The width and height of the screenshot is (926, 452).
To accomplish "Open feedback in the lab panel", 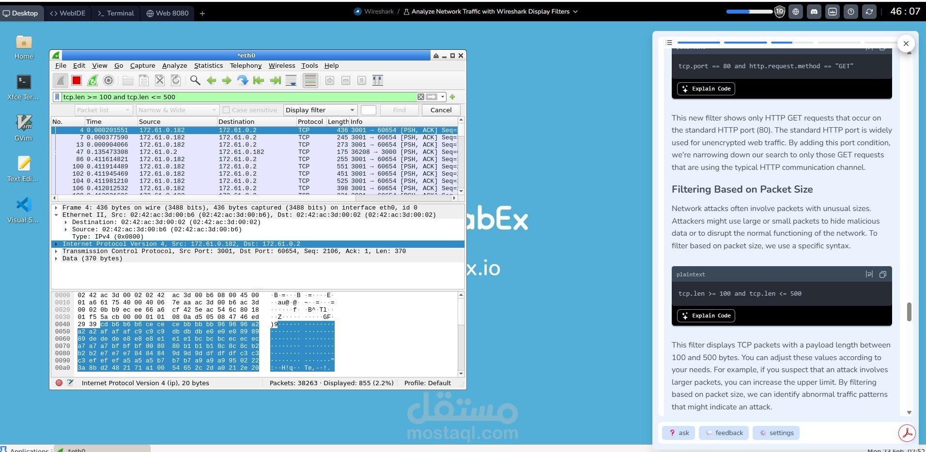I will (x=724, y=433).
